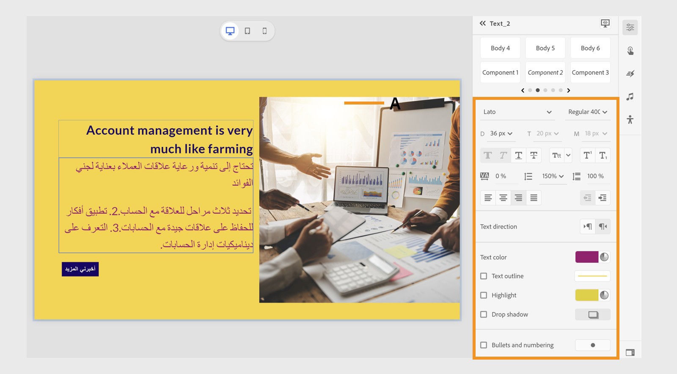677x374 pixels.
Task: Open the yellow highlight color swatch
Action: click(x=587, y=295)
